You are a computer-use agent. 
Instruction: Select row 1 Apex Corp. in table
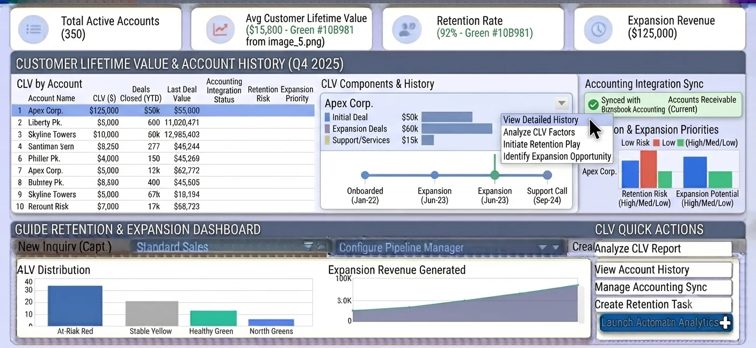(163, 110)
